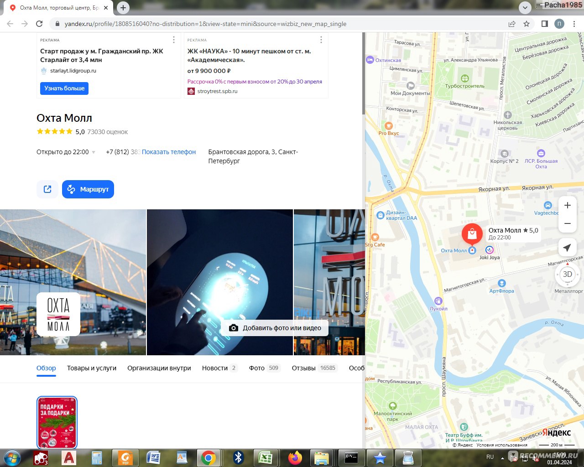Screen dimensions: 584x467
Task: Share this page from the address bar
Action: pyautogui.click(x=512, y=24)
